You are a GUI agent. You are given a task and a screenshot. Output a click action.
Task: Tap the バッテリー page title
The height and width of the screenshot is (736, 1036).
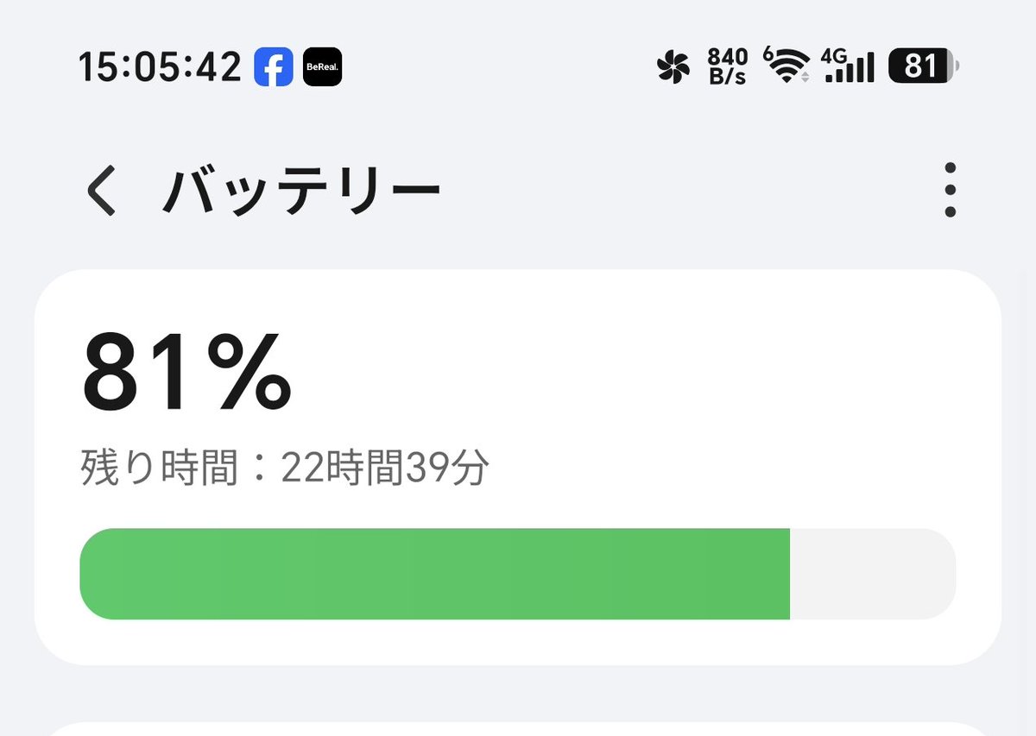click(300, 190)
